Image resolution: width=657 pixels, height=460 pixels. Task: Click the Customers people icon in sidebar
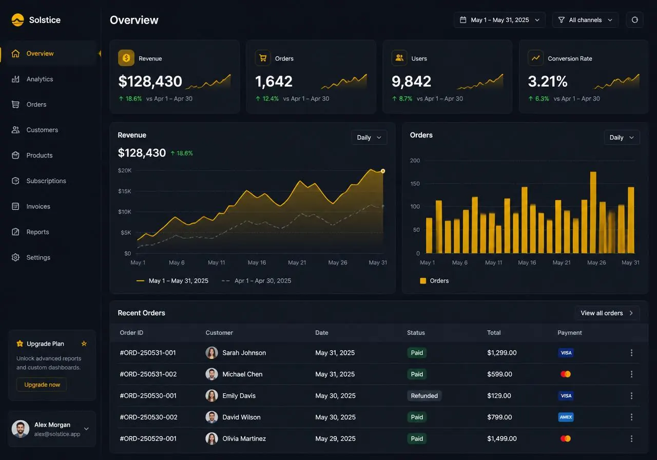coord(15,130)
